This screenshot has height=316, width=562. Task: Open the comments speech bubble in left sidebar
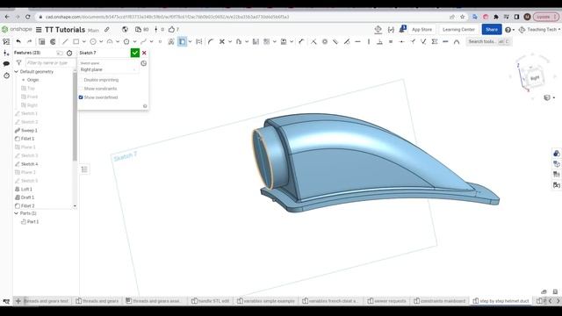pyautogui.click(x=6, y=64)
